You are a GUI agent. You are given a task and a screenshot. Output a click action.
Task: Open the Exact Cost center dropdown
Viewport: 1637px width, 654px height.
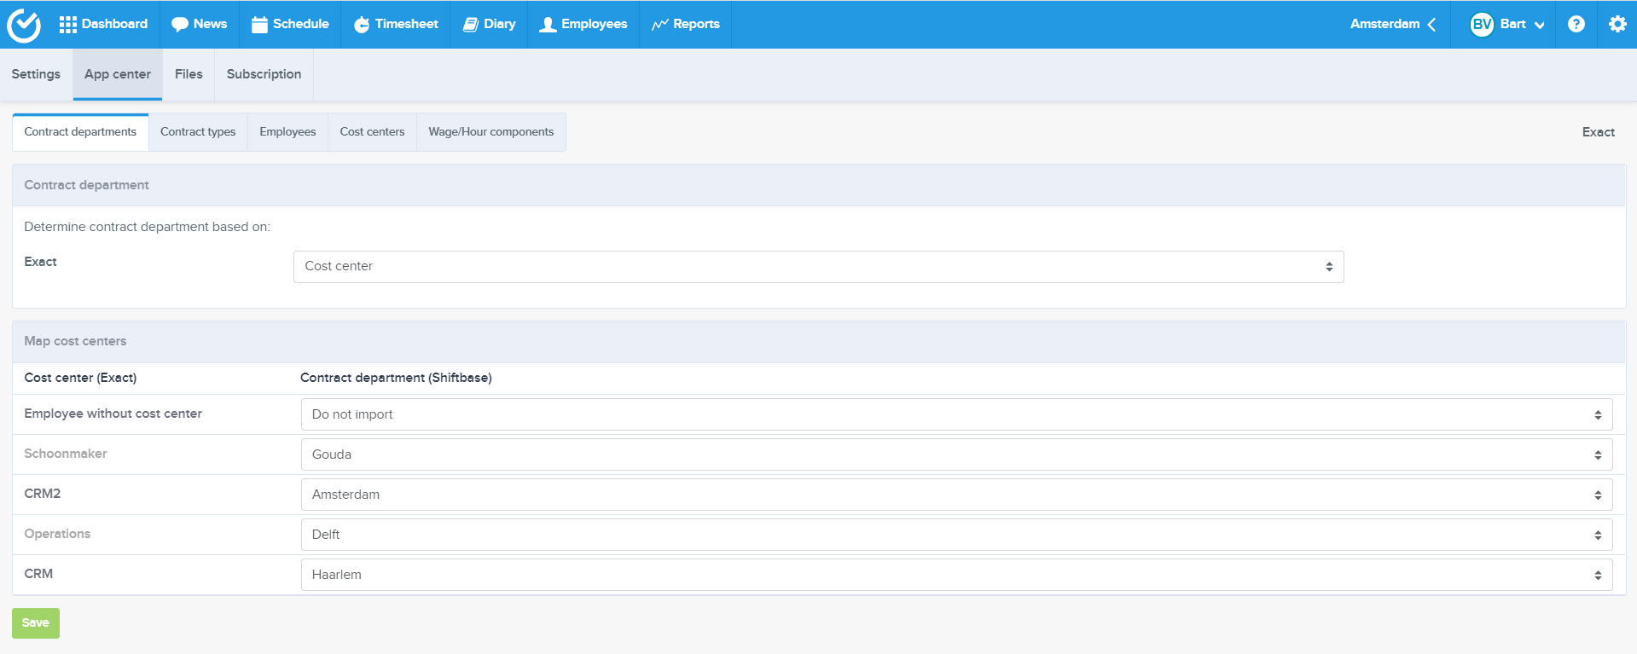pyautogui.click(x=818, y=267)
